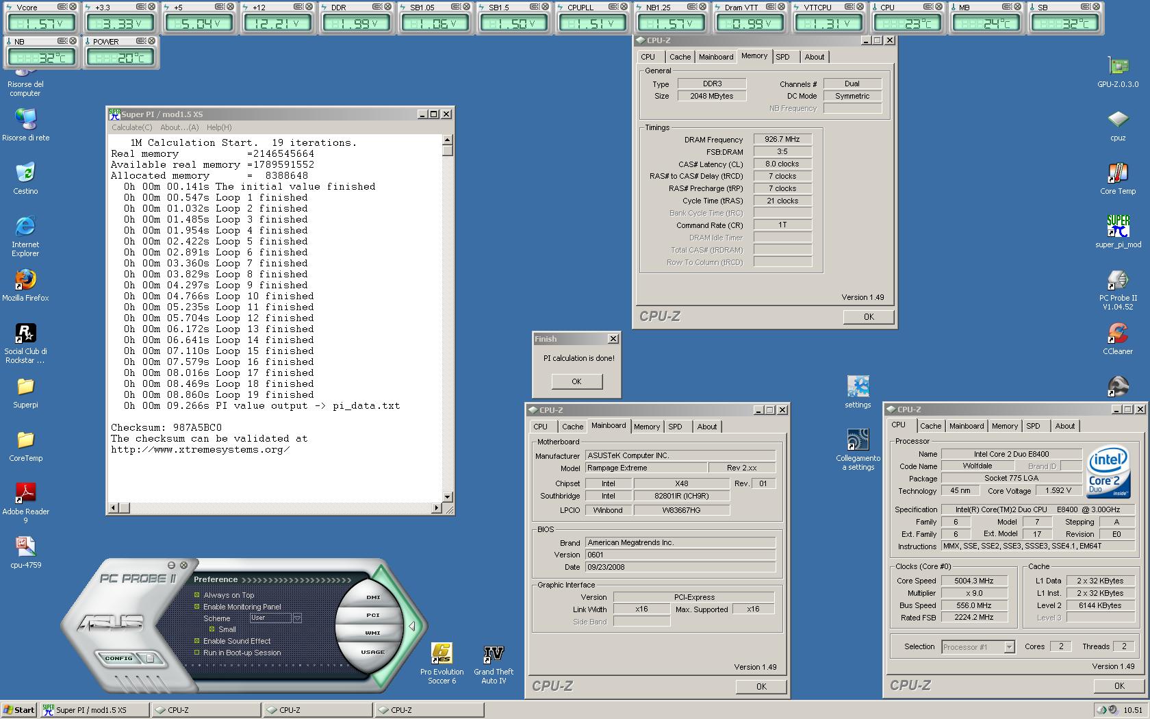Screen dimensions: 1150x719
Task: Close the POWER temperature monitor panel
Action: point(152,41)
